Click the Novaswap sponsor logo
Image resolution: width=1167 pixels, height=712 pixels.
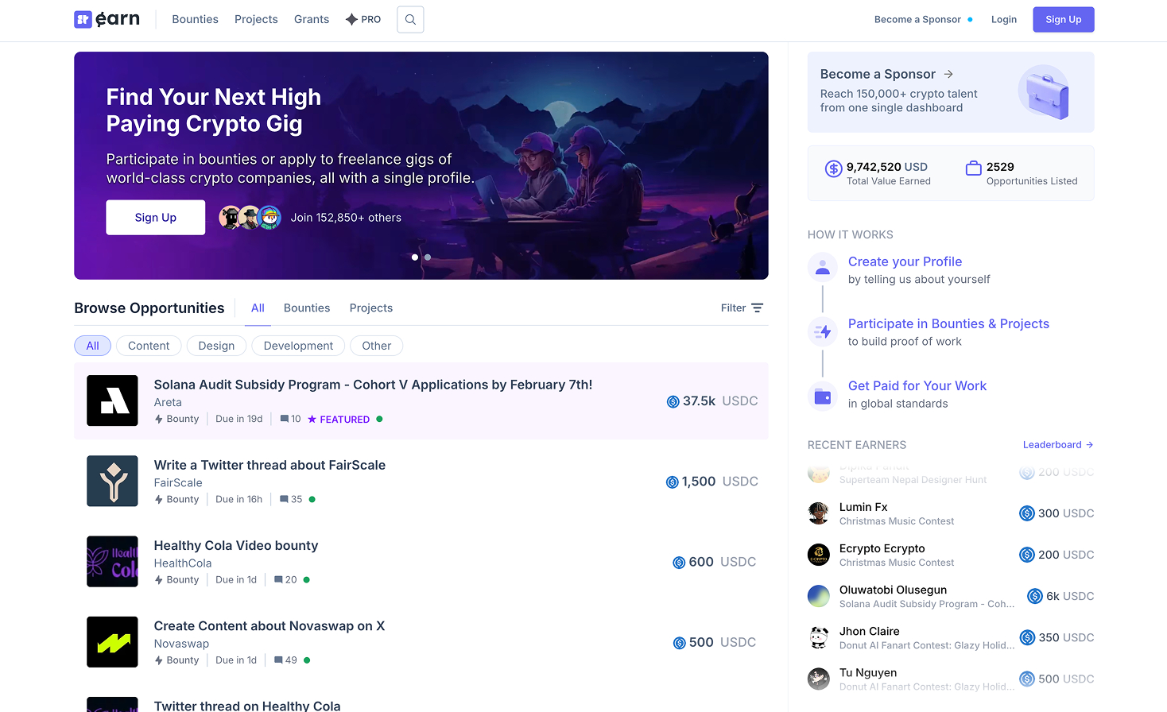click(112, 642)
